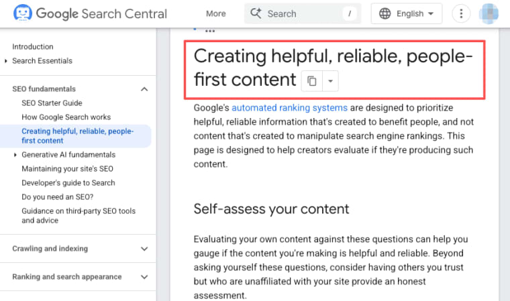Screen dimensions: 510x301
Task: Open Introduction in the sidebar
Action: [x=33, y=47]
